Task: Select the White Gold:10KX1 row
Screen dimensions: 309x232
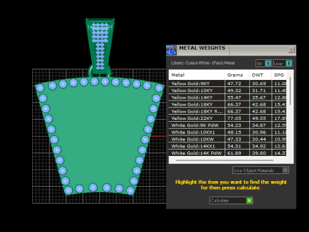Action: click(x=227, y=132)
